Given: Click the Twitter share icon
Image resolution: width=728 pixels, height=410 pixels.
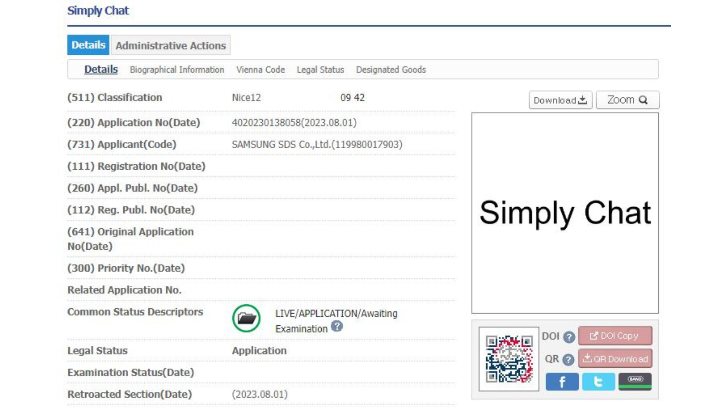Looking at the screenshot, I should pyautogui.click(x=598, y=382).
